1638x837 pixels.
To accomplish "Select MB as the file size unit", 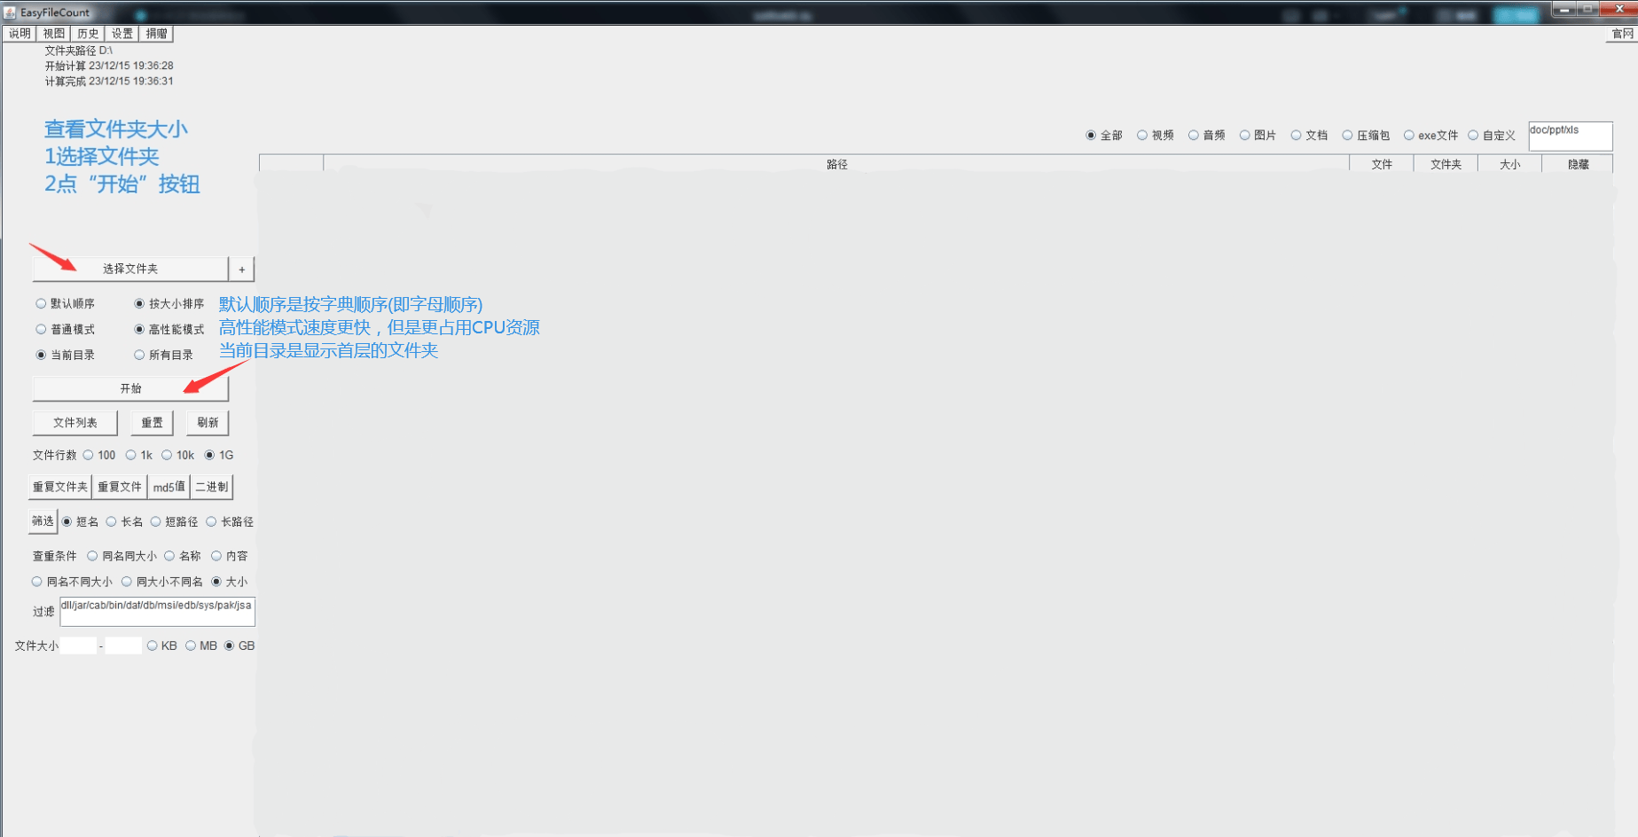I will tap(191, 646).
